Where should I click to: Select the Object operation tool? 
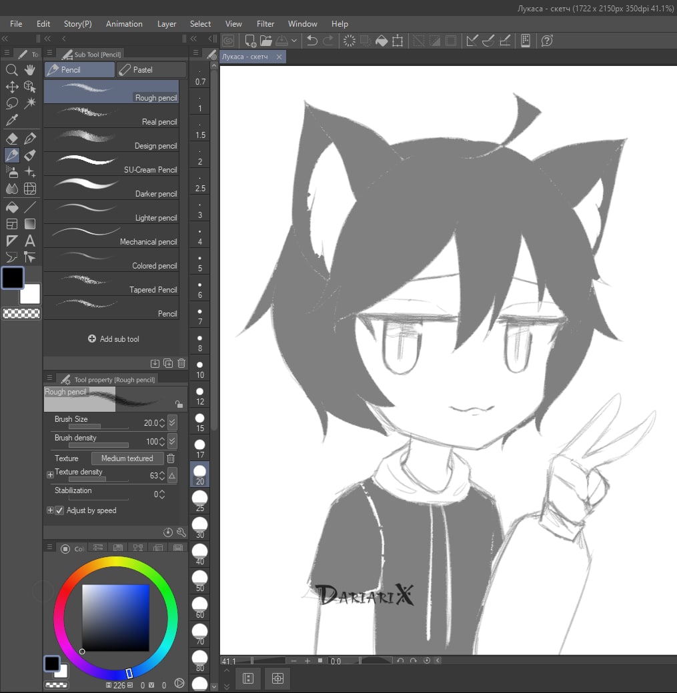pyautogui.click(x=29, y=86)
